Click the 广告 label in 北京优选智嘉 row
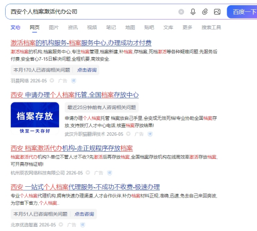257x231 pixels. pyautogui.click(x=71, y=225)
